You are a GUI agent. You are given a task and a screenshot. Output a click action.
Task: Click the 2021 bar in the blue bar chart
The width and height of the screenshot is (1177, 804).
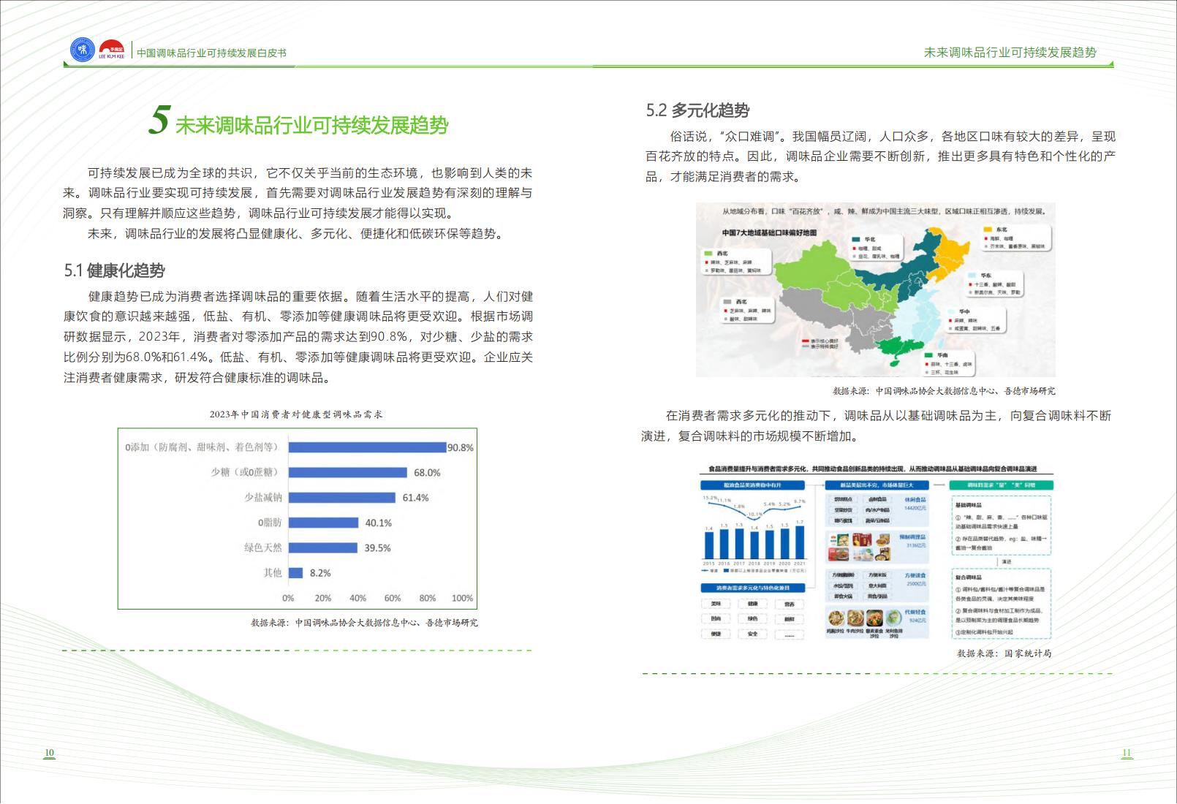pyautogui.click(x=799, y=542)
